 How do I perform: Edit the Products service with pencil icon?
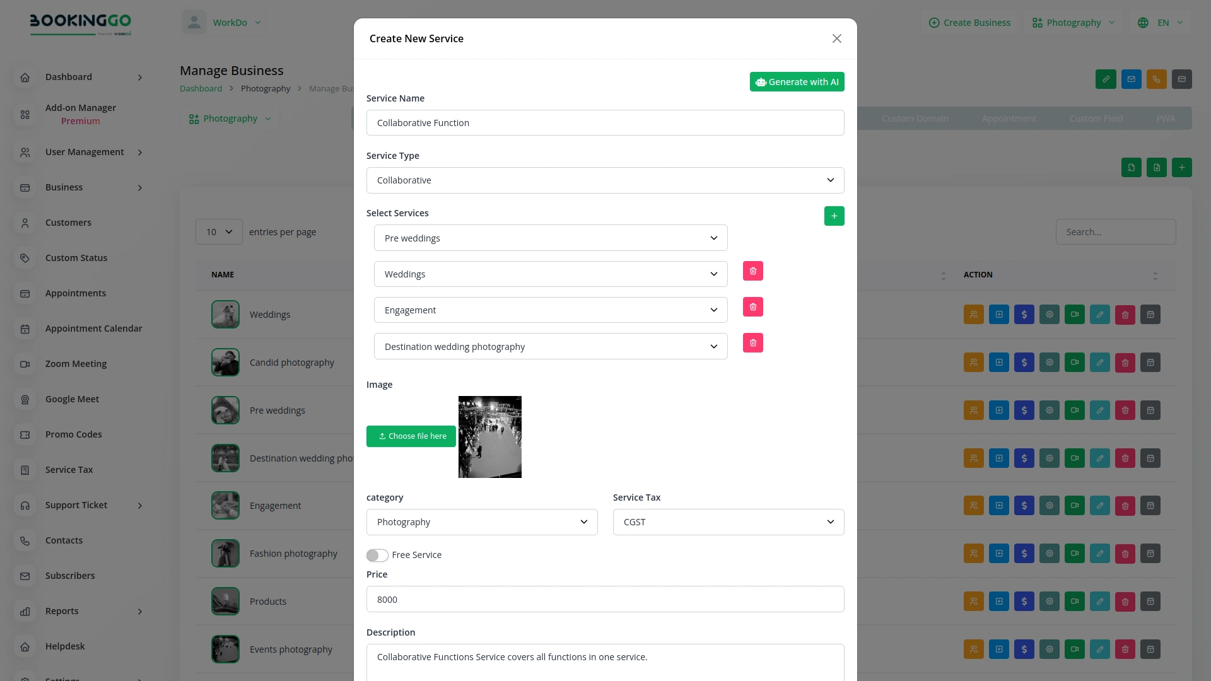[1099, 601]
